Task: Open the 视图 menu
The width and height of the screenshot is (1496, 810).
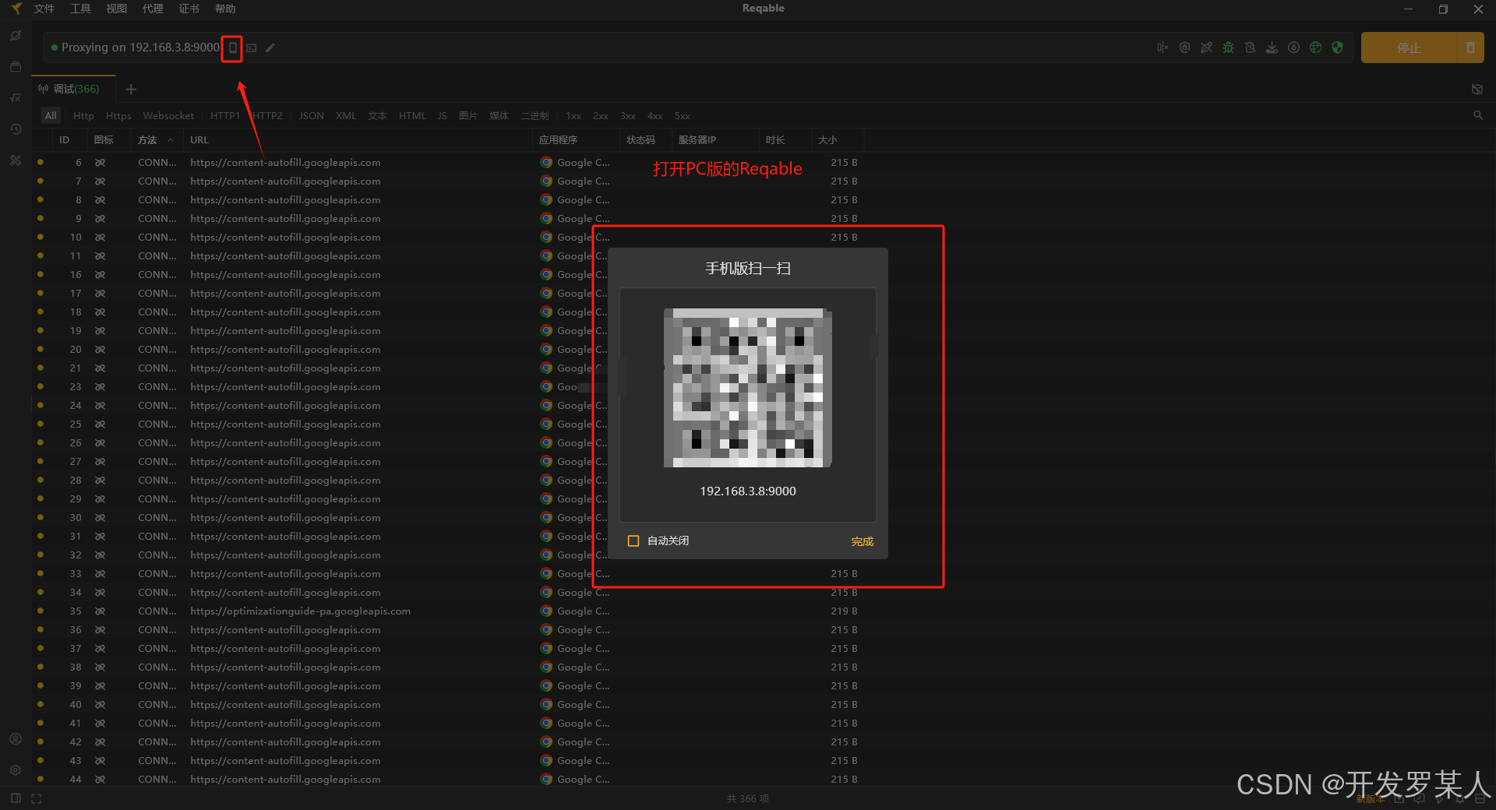Action: point(116,9)
